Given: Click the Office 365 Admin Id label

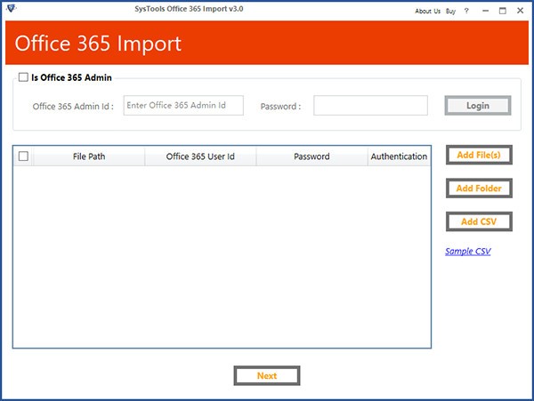Looking at the screenshot, I should pos(73,107).
